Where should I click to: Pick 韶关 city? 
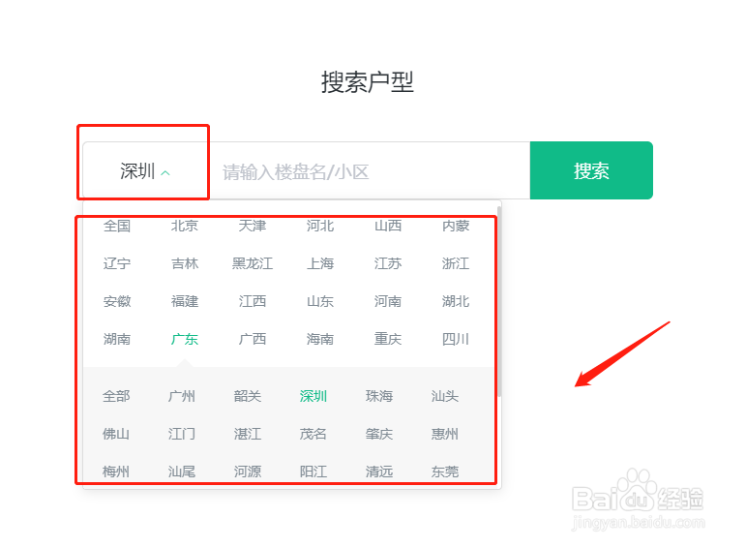248,396
